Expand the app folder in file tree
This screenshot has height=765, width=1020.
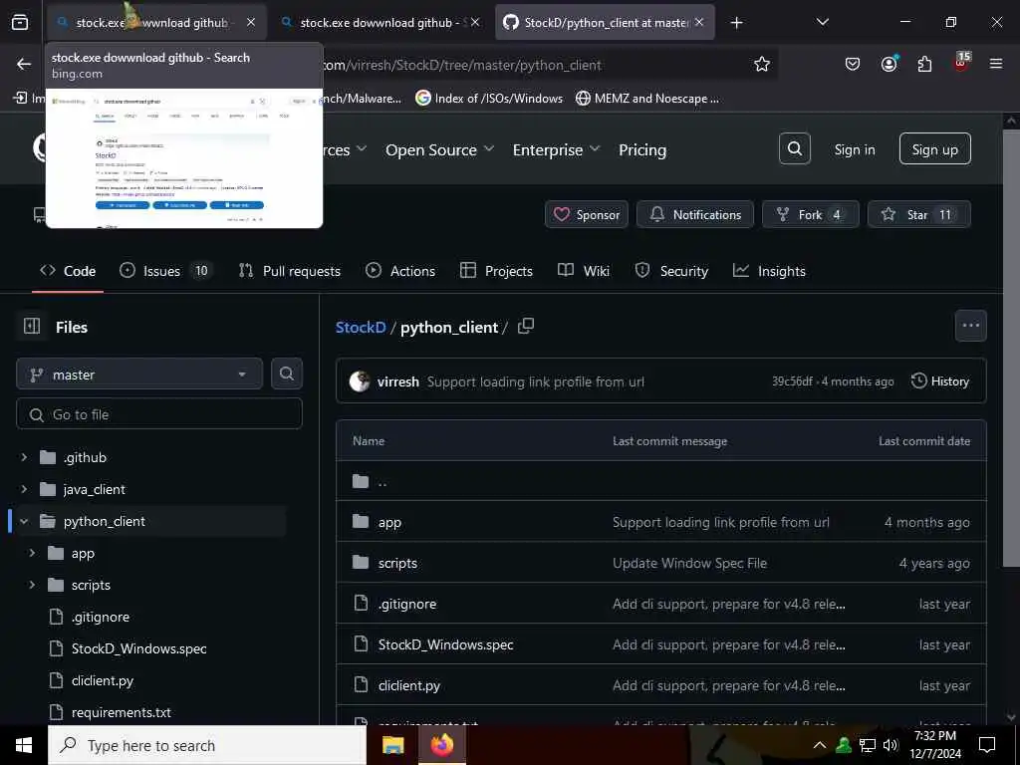pos(32,553)
